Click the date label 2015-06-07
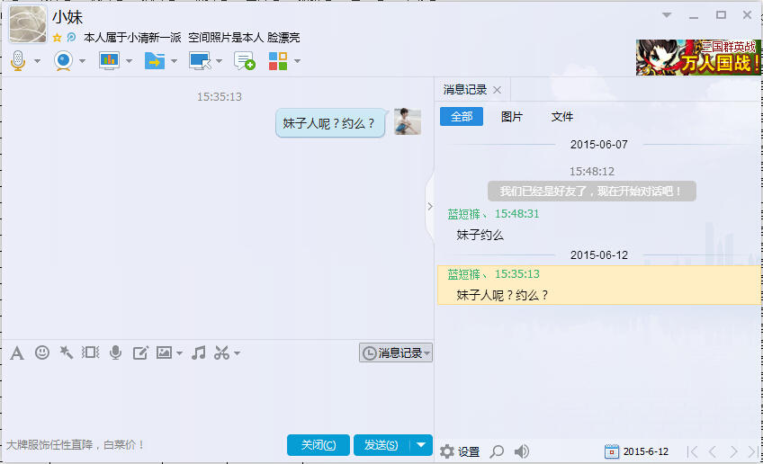763x464 pixels. click(x=599, y=145)
